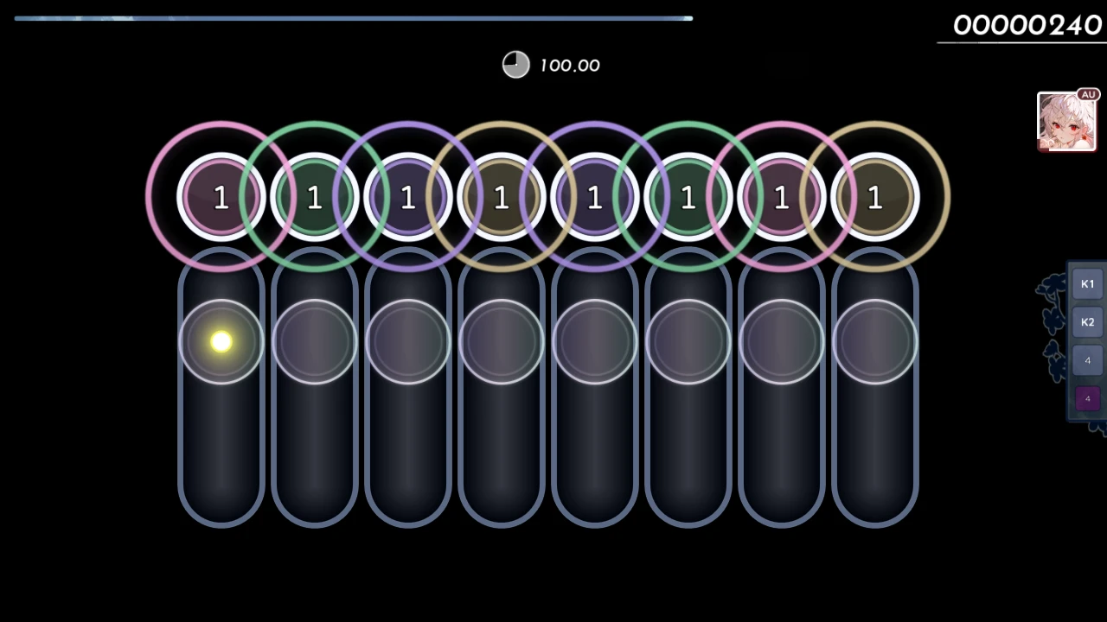The image size is (1107, 622).
Task: Click the purple highlighted 4 key counter
Action: pyautogui.click(x=1087, y=398)
